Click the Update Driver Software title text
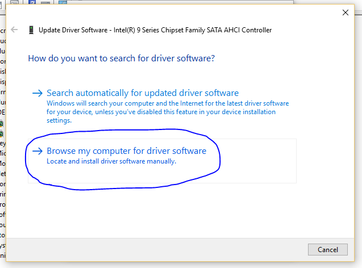 click(x=155, y=30)
